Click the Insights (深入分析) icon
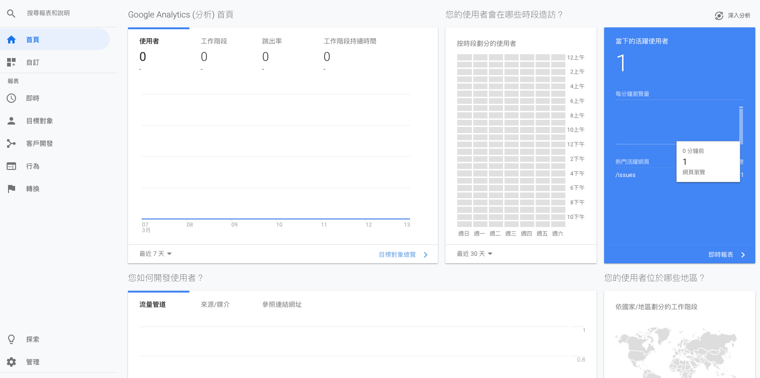The width and height of the screenshot is (760, 378). click(719, 16)
